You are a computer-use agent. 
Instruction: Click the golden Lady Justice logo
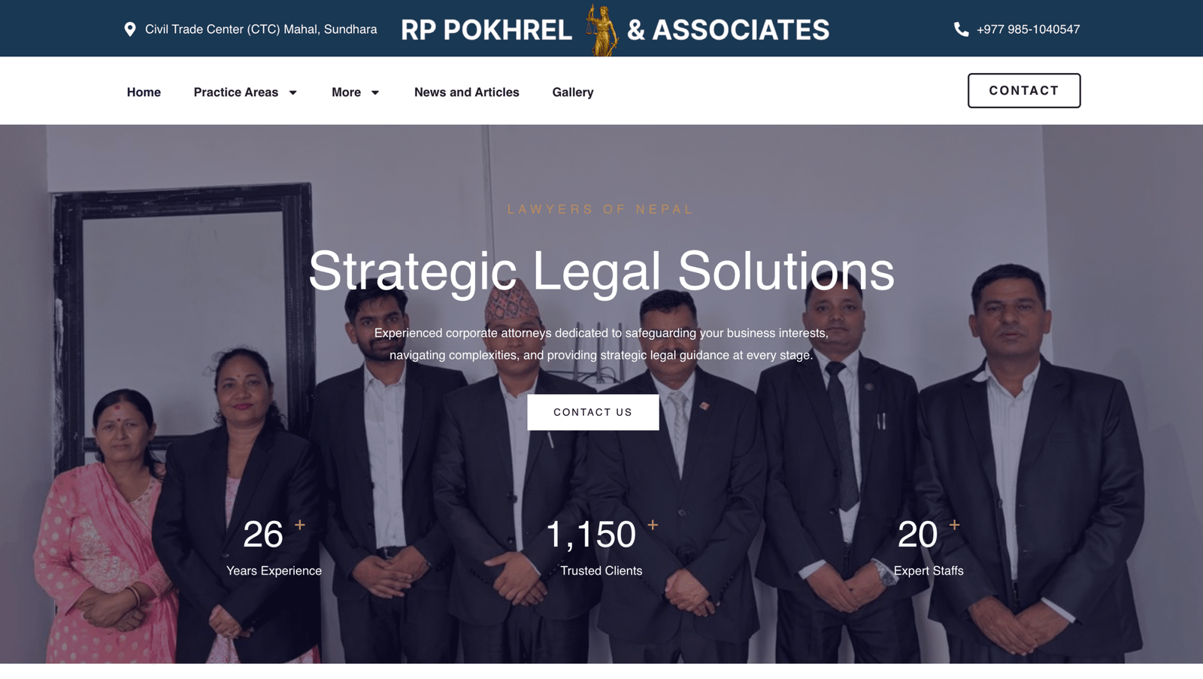coord(601,29)
